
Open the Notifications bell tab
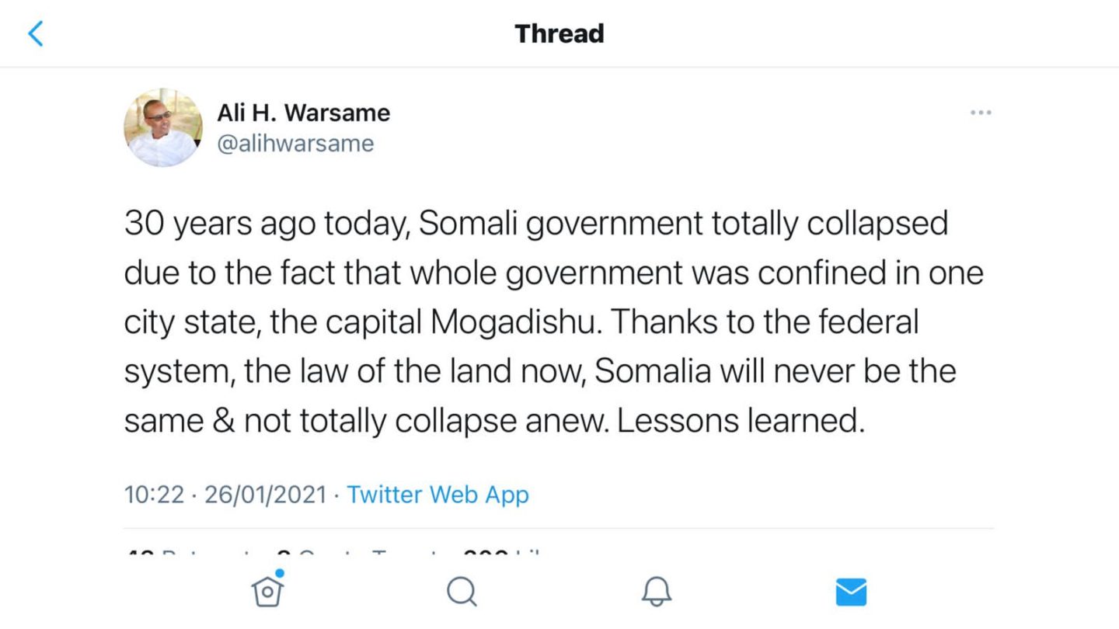point(656,593)
